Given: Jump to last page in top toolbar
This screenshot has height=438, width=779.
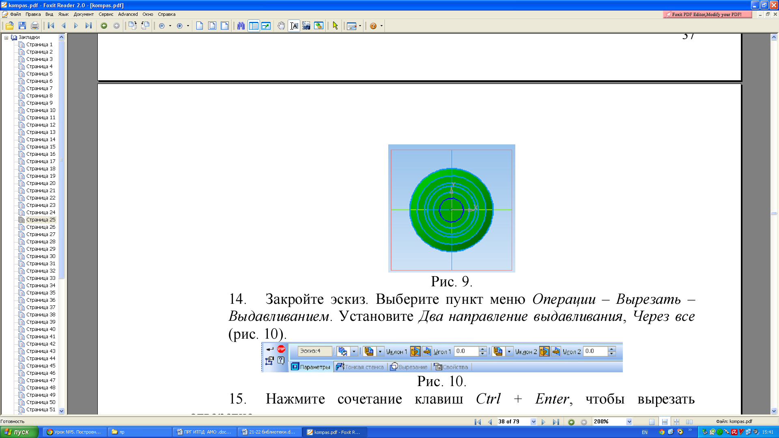Looking at the screenshot, I should tap(88, 26).
